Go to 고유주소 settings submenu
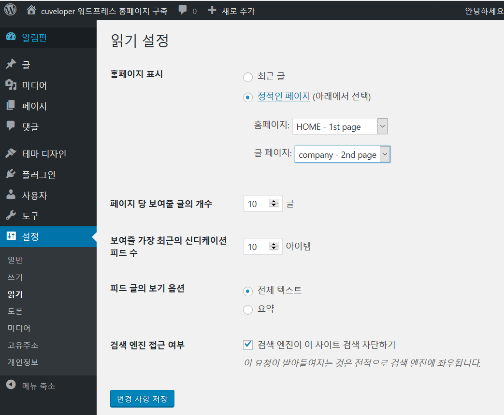The width and height of the screenshot is (504, 415). coord(23,346)
